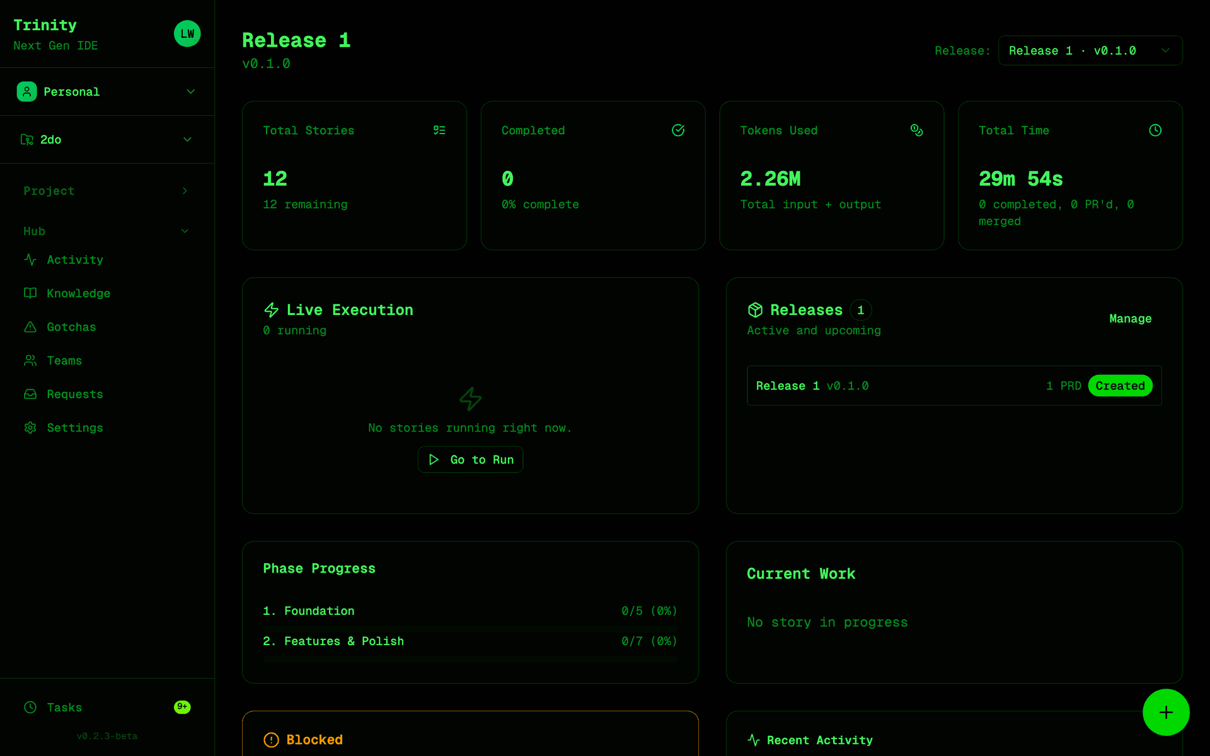Click the '0% complete' text

tap(540, 205)
